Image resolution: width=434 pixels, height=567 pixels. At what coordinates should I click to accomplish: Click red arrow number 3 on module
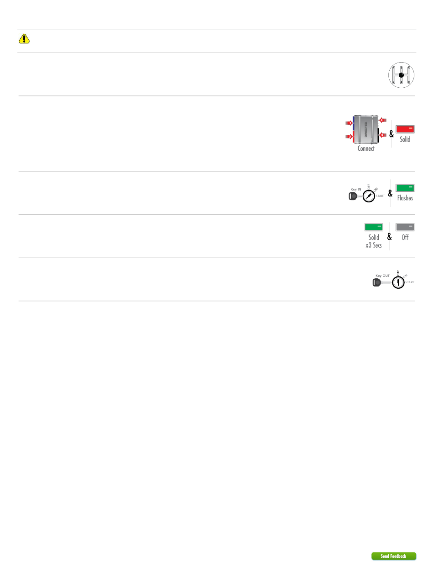(383, 135)
